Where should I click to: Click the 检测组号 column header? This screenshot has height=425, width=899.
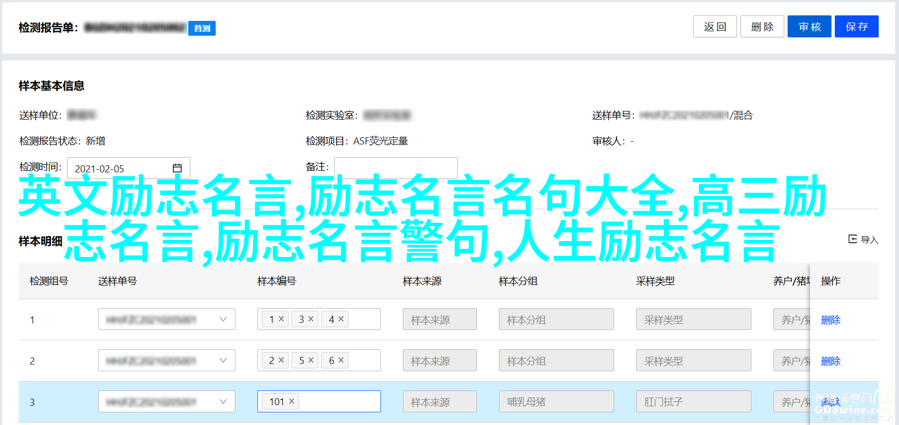click(49, 281)
